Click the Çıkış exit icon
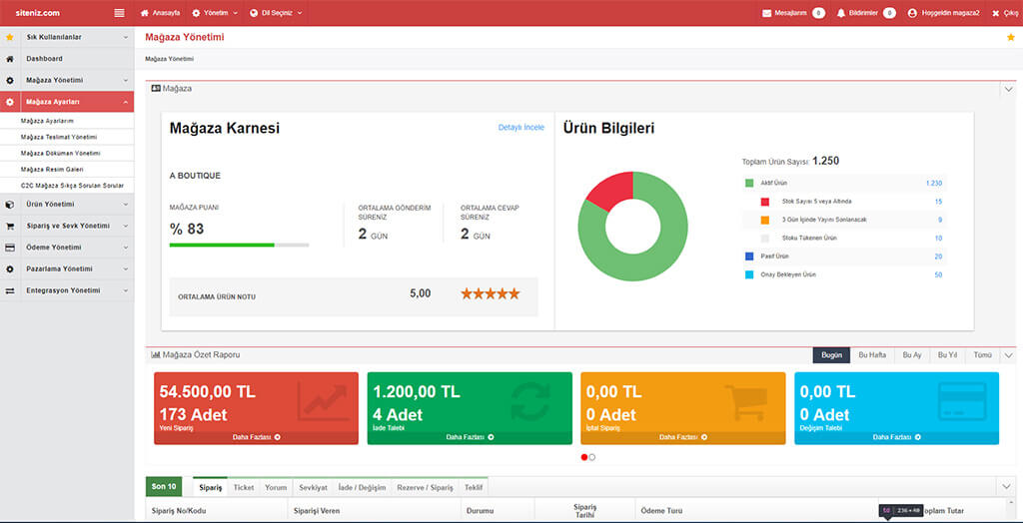Viewport: 1023px width, 523px height. (x=996, y=13)
